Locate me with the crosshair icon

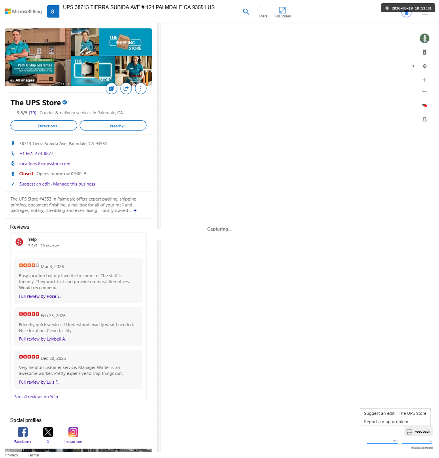coord(424,66)
